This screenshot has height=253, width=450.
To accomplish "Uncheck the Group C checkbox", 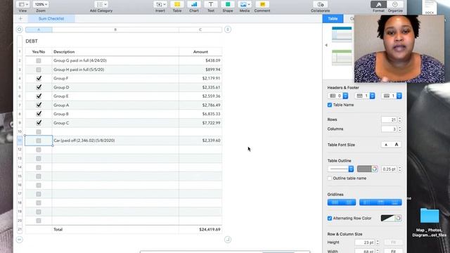I will tap(39, 123).
